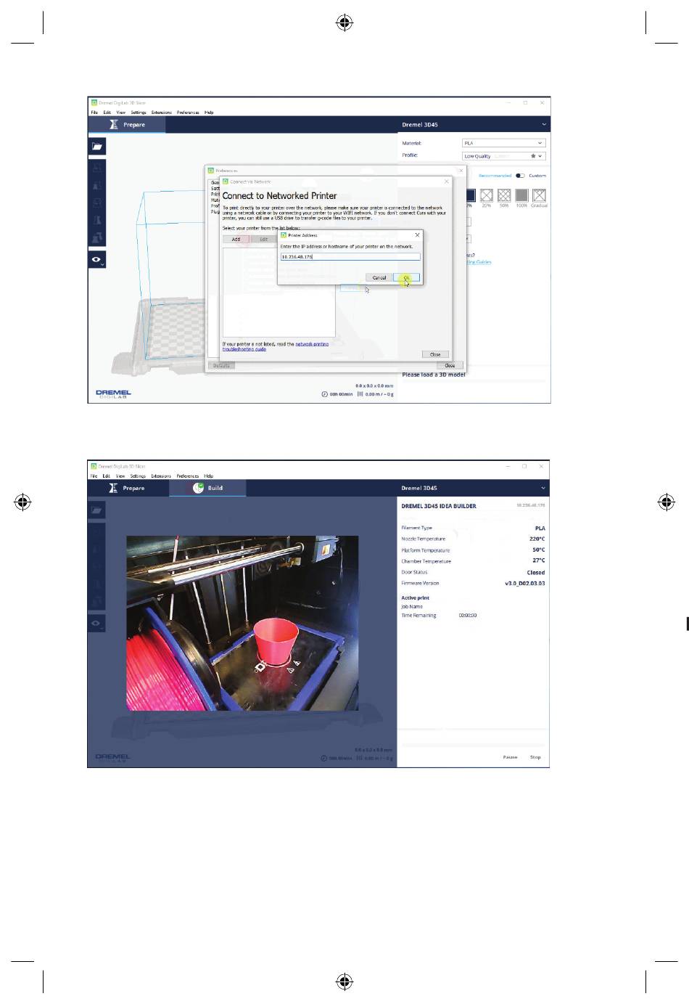The height and width of the screenshot is (1004, 689).
Task: Select the Prepare tab in the upper screenshot
Action: [127, 125]
